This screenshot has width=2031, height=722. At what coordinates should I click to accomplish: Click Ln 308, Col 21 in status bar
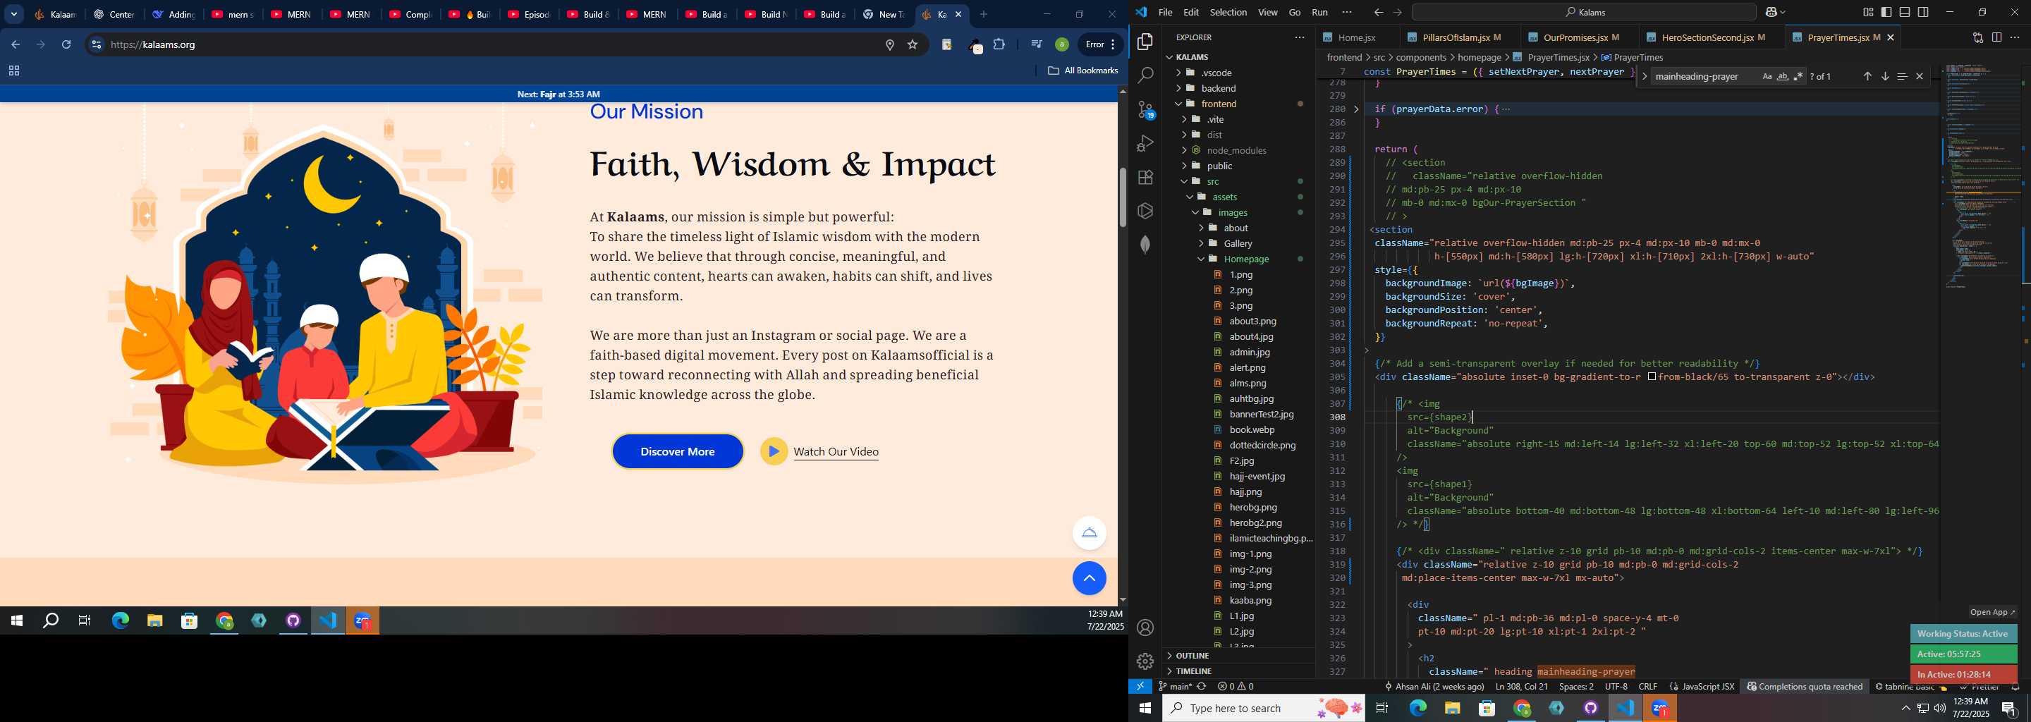(1521, 687)
